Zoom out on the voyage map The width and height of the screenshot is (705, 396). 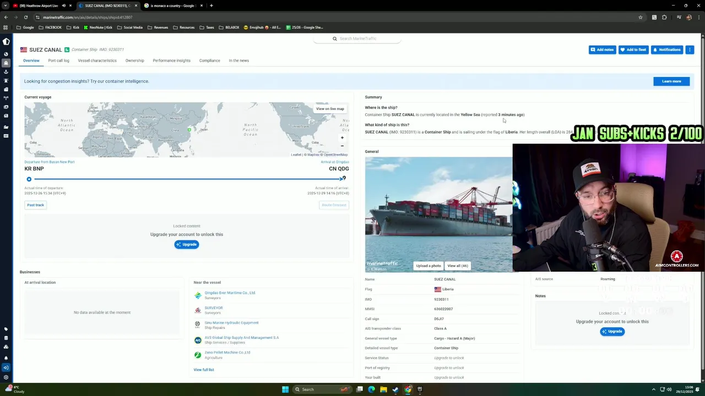pos(342,146)
